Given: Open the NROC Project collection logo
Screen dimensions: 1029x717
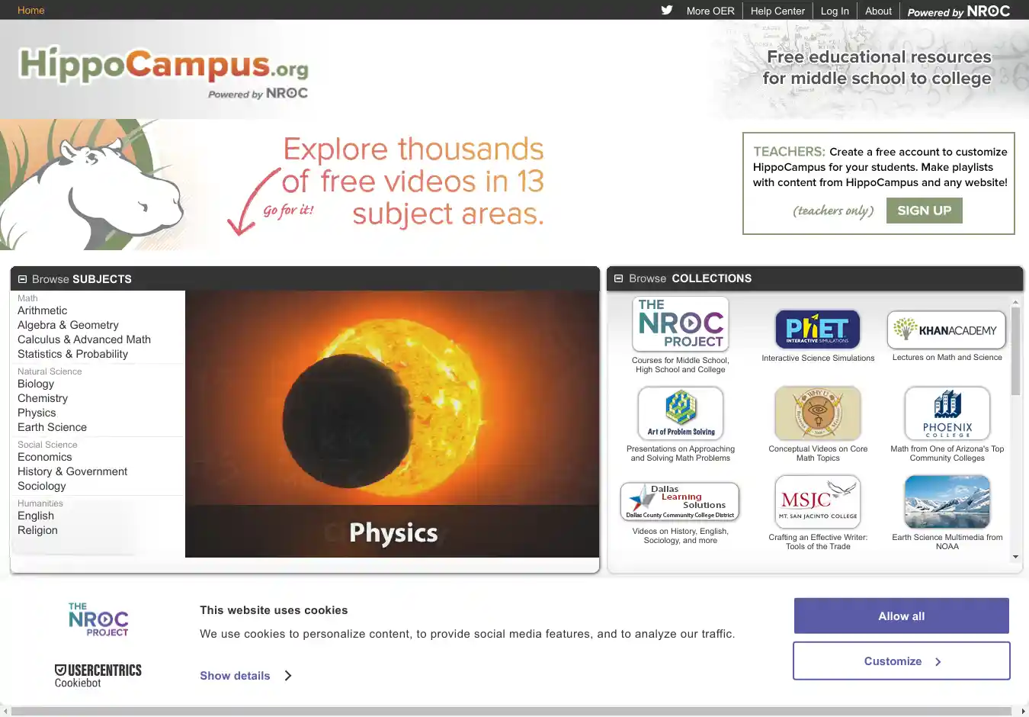Looking at the screenshot, I should (x=681, y=324).
